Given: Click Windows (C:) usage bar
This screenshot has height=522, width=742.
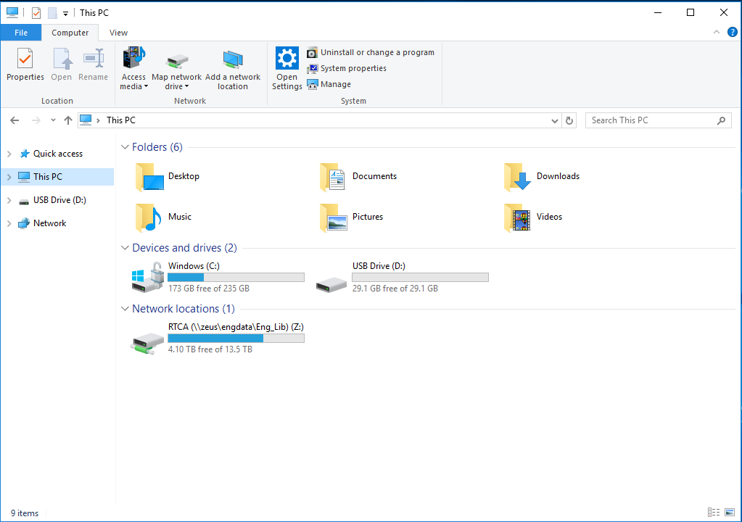Looking at the screenshot, I should [x=236, y=278].
